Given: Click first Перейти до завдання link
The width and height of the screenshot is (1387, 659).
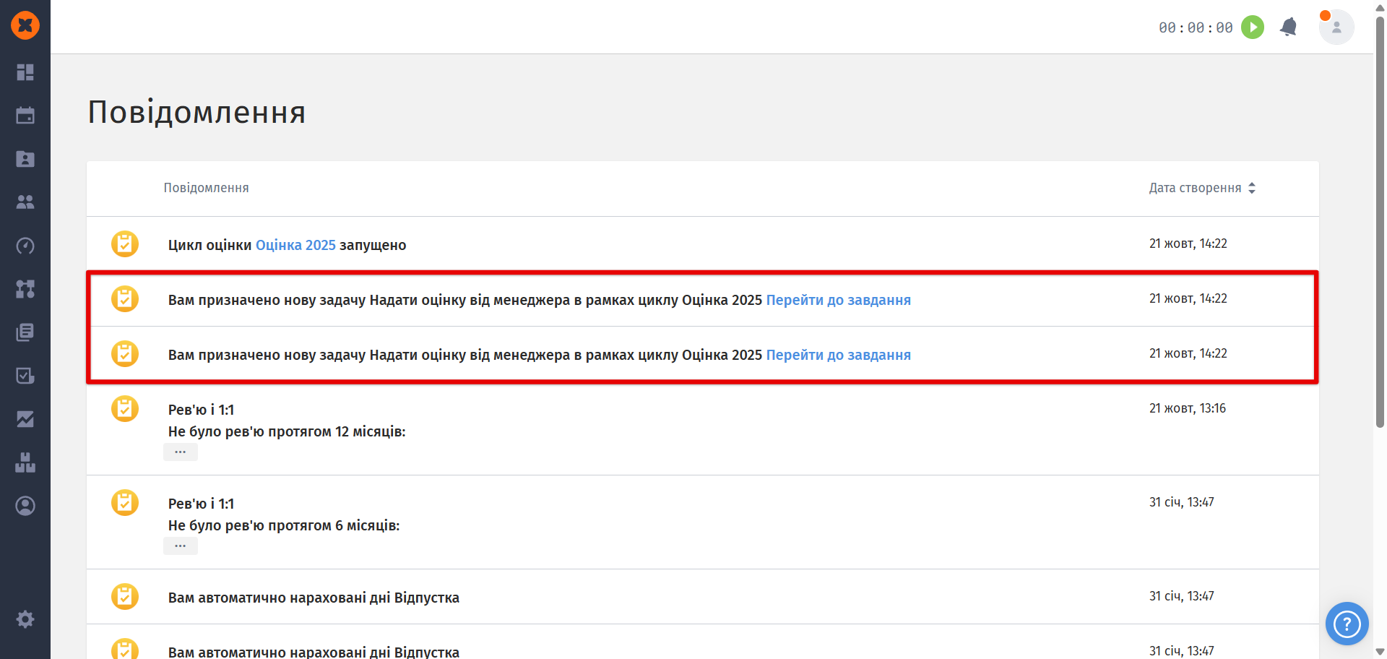Looking at the screenshot, I should point(838,300).
